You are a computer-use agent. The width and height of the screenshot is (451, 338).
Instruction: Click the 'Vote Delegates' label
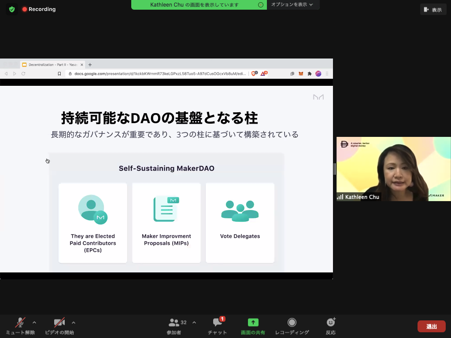click(x=240, y=236)
